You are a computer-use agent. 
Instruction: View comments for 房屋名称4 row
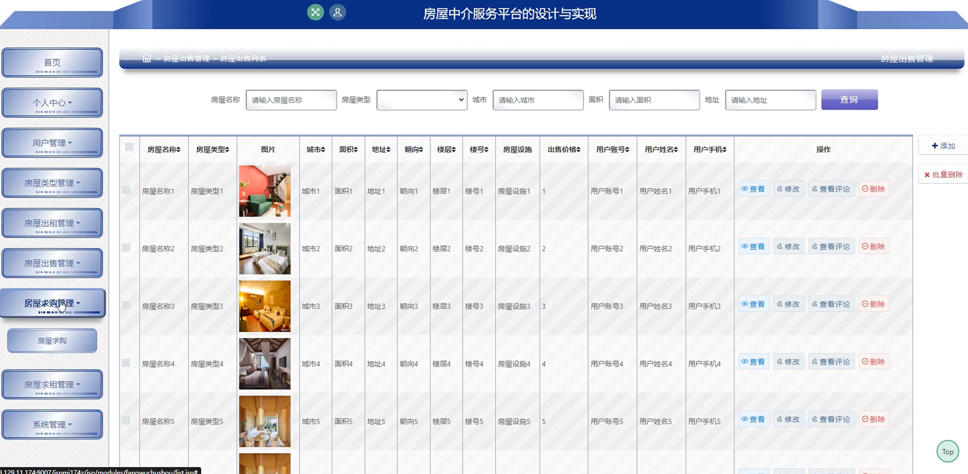click(x=831, y=361)
